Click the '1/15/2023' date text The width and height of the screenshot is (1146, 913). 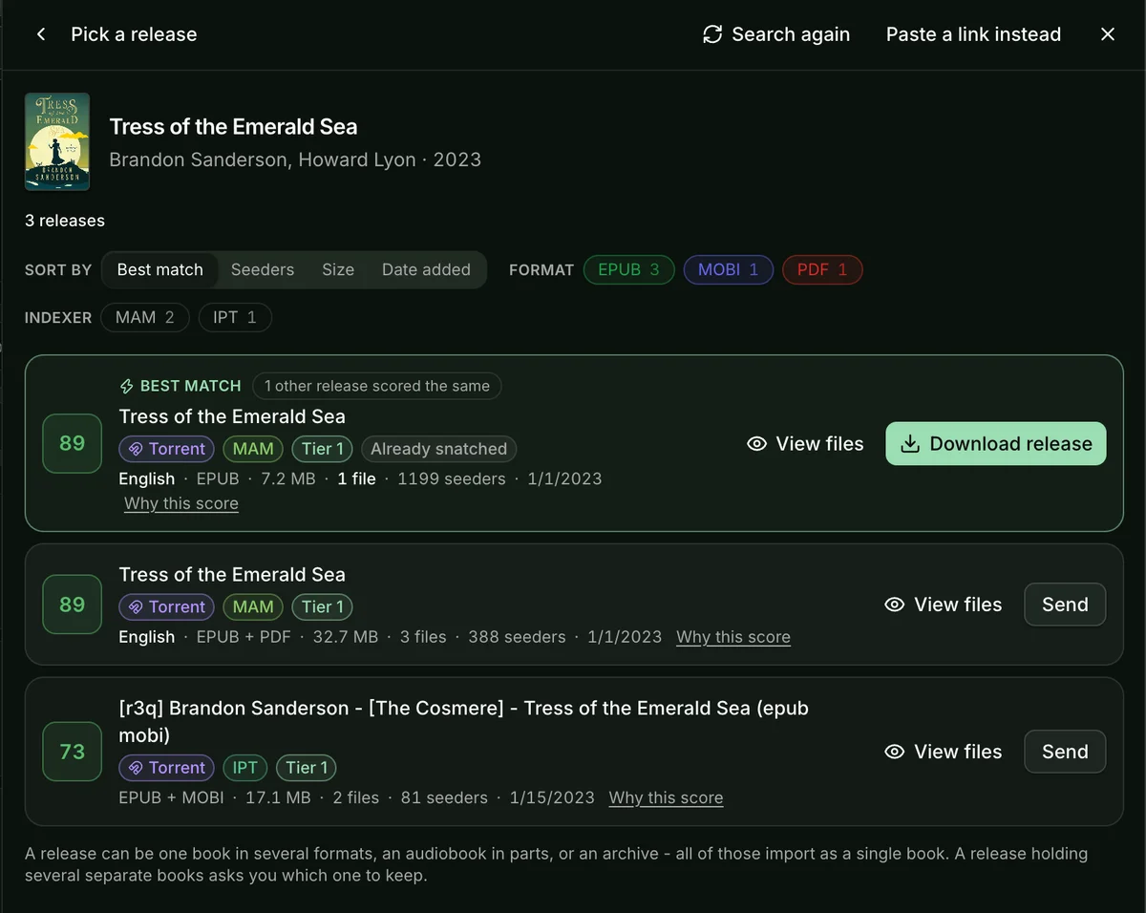552,797
